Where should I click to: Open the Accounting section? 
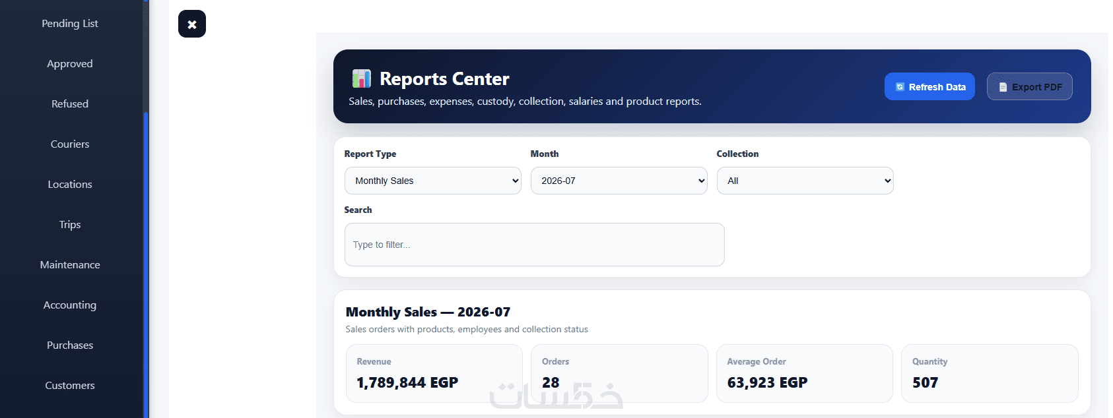[x=70, y=305]
